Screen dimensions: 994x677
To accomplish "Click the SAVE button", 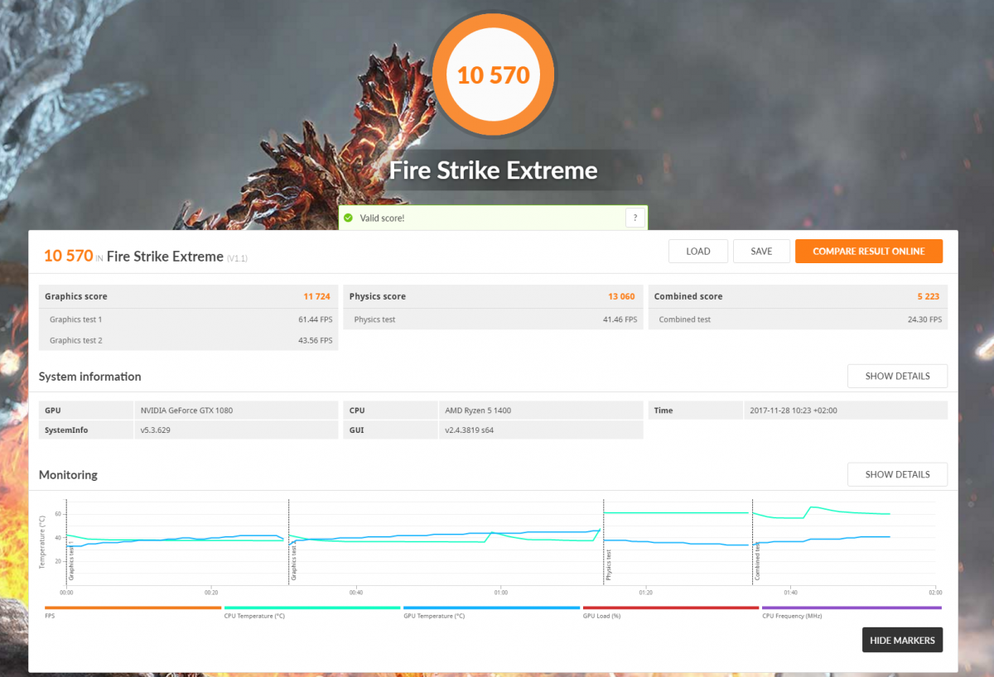I will (761, 252).
